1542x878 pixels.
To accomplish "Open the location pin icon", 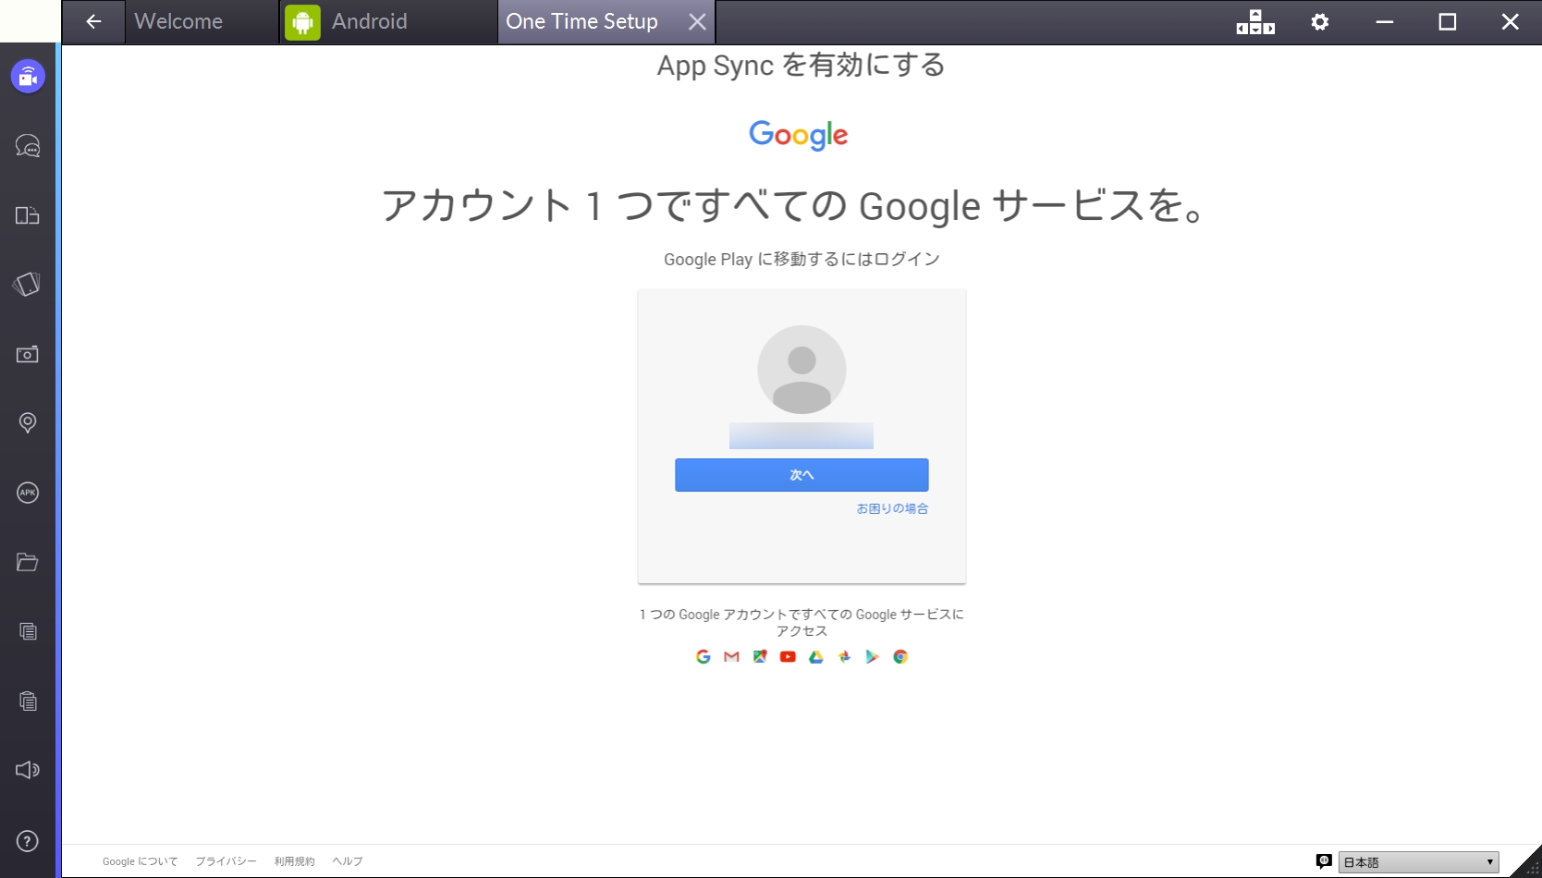I will [x=28, y=423].
